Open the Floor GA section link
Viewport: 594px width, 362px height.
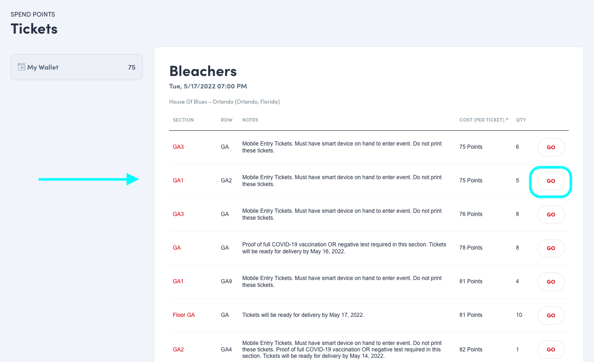click(184, 315)
